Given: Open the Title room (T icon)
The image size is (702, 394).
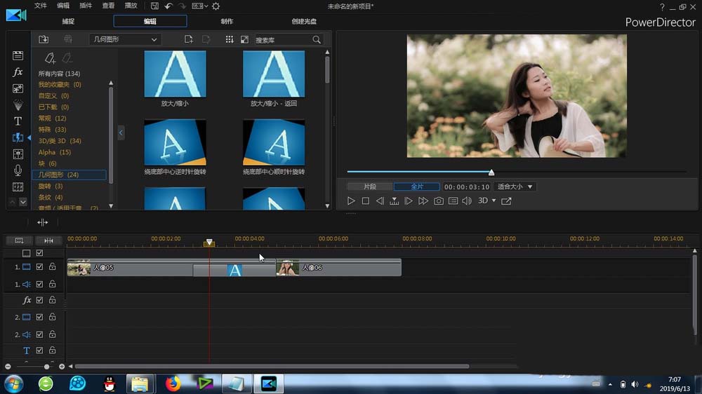Looking at the screenshot, I should 18,121.
